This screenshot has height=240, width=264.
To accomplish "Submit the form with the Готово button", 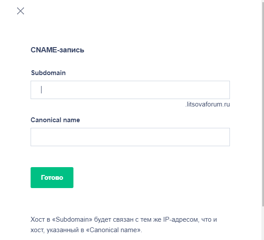I will point(52,178).
